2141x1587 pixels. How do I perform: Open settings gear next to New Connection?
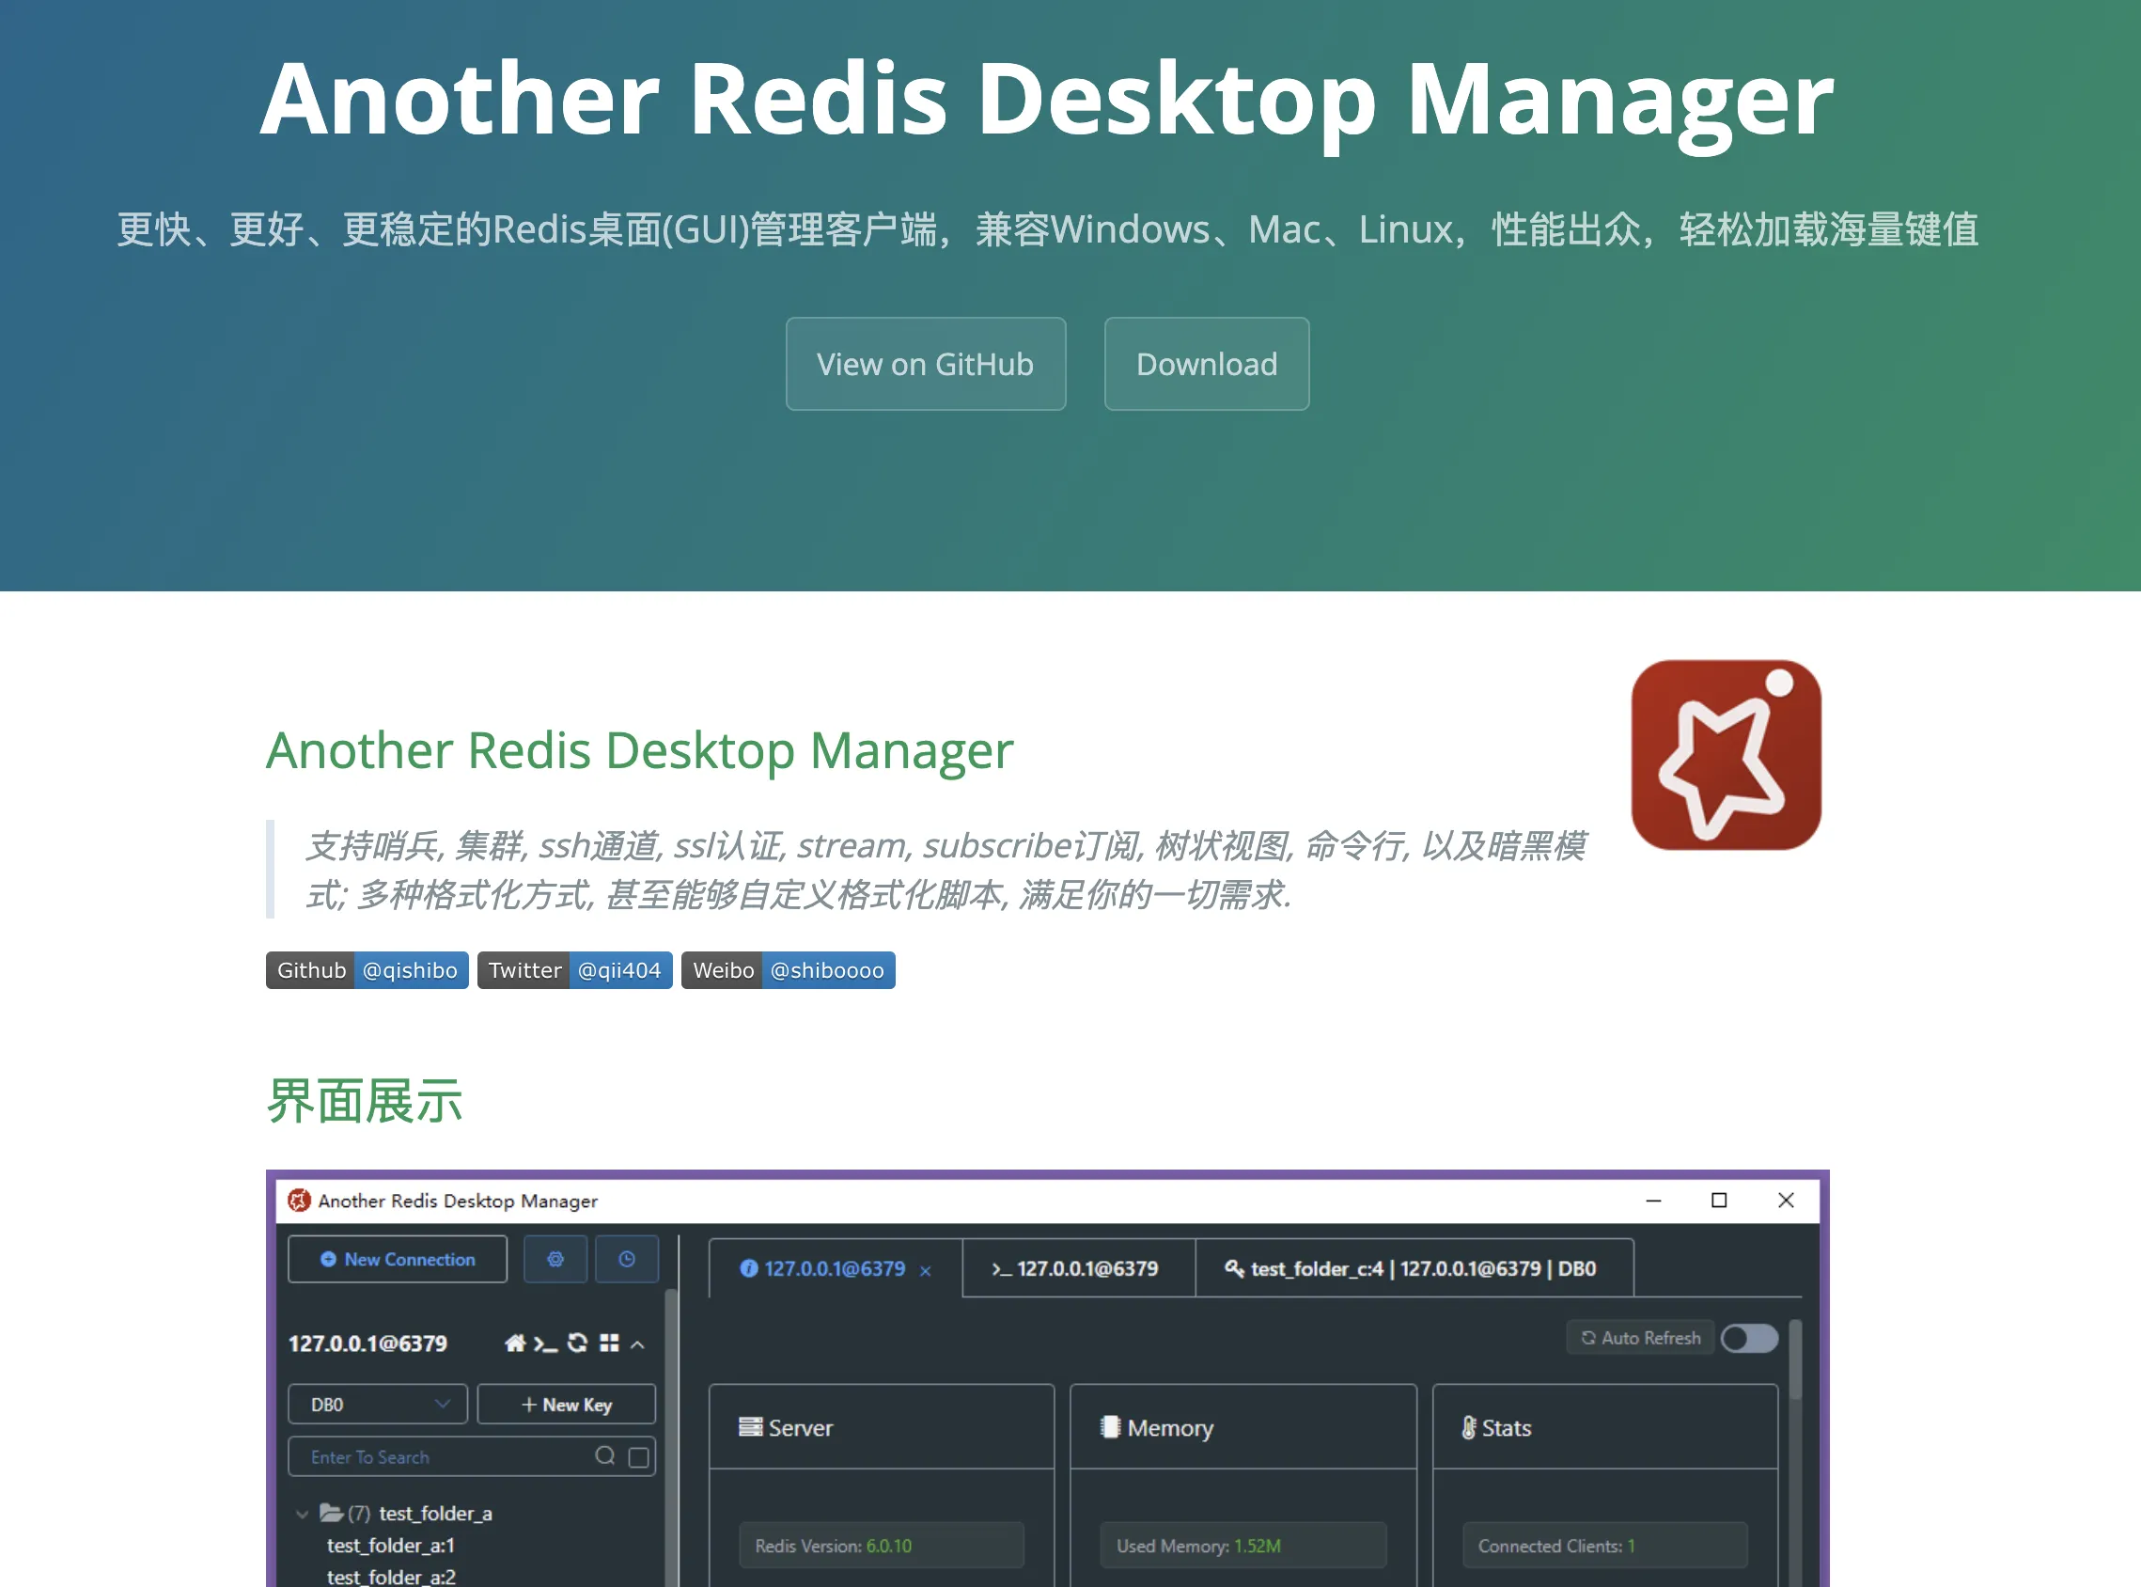[x=555, y=1260]
